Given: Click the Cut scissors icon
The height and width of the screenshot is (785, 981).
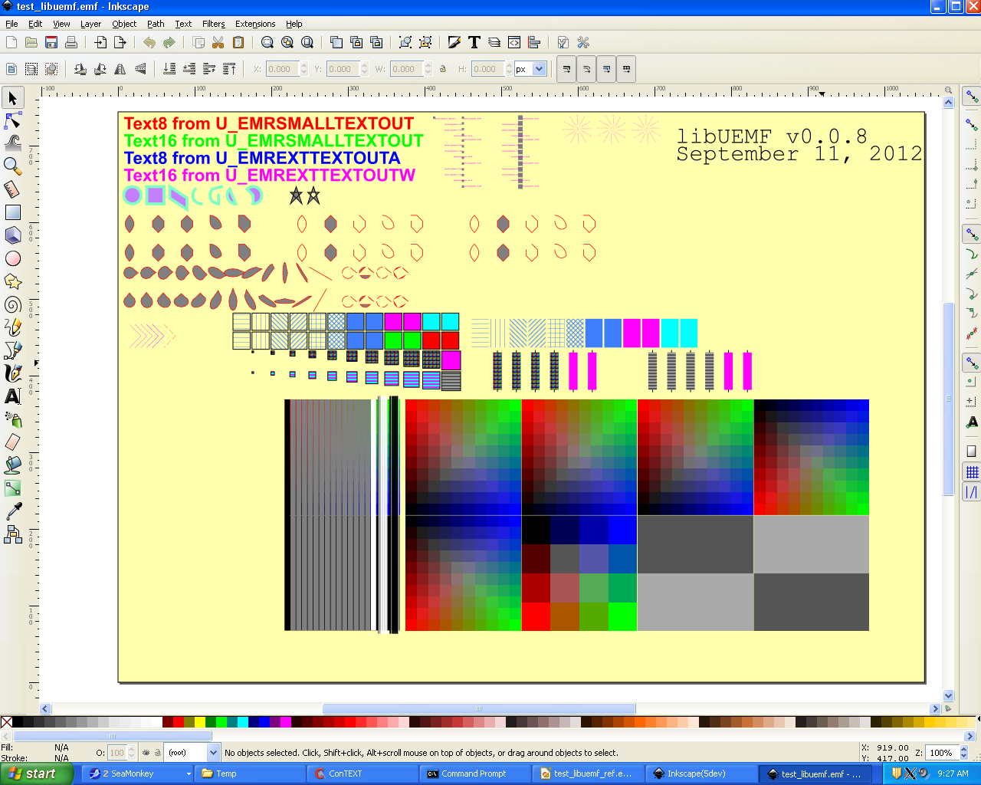Looking at the screenshot, I should coord(218,43).
